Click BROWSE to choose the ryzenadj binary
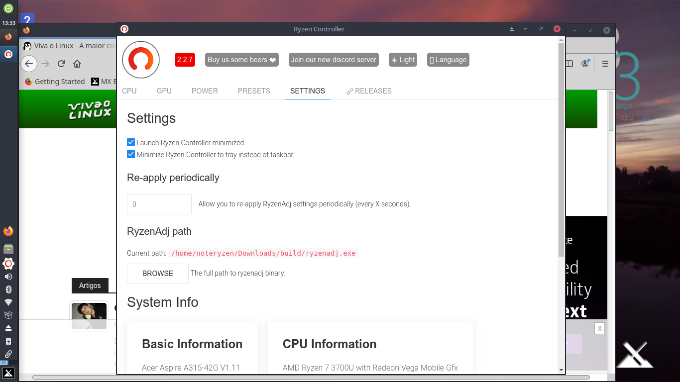680x382 pixels. [158, 274]
